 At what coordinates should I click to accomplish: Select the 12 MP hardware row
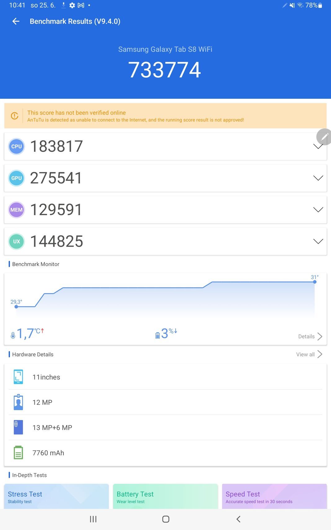tap(165, 402)
